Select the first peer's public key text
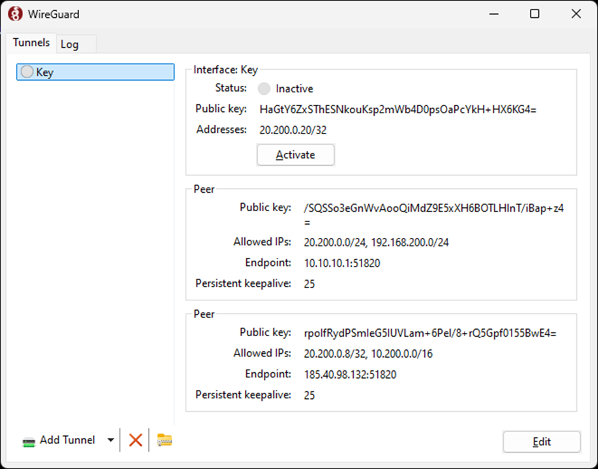The image size is (598, 469). coord(434,207)
